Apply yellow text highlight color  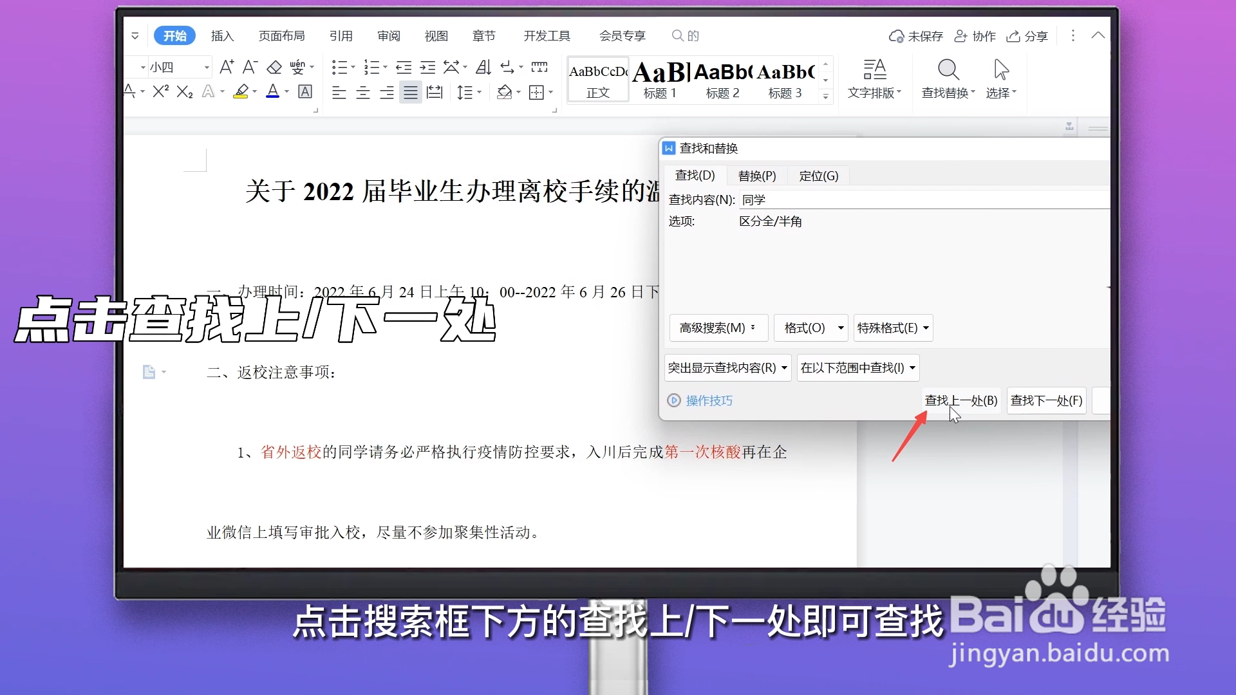tap(241, 92)
